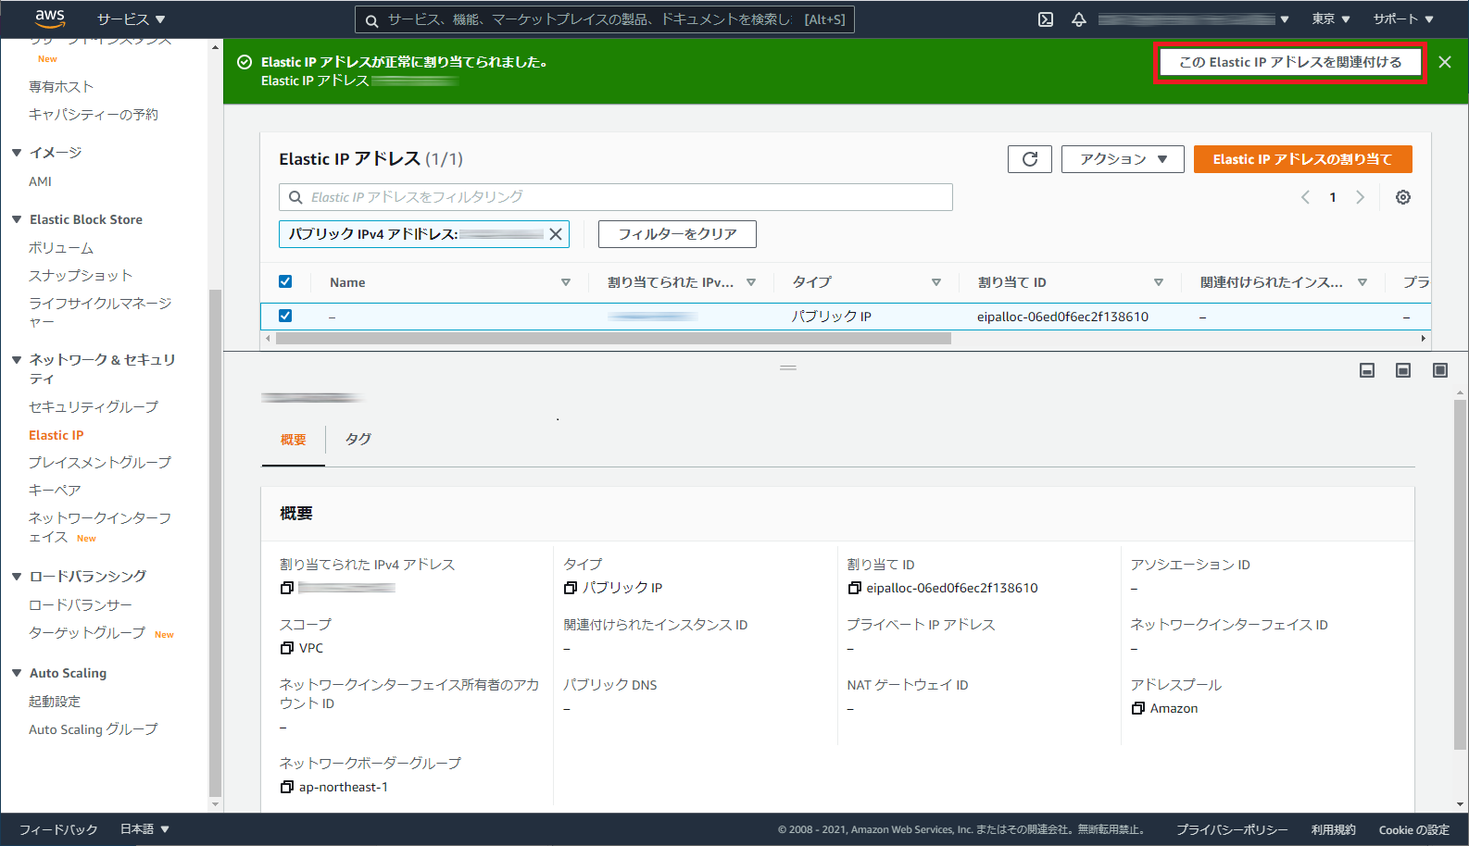Maximize the details panel to full view
The height and width of the screenshot is (846, 1469).
point(1439,370)
